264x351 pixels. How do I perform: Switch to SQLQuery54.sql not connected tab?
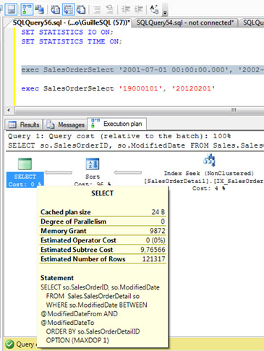tap(185, 22)
